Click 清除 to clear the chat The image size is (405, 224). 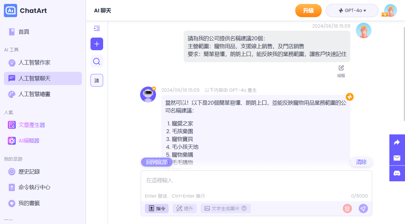point(361,162)
